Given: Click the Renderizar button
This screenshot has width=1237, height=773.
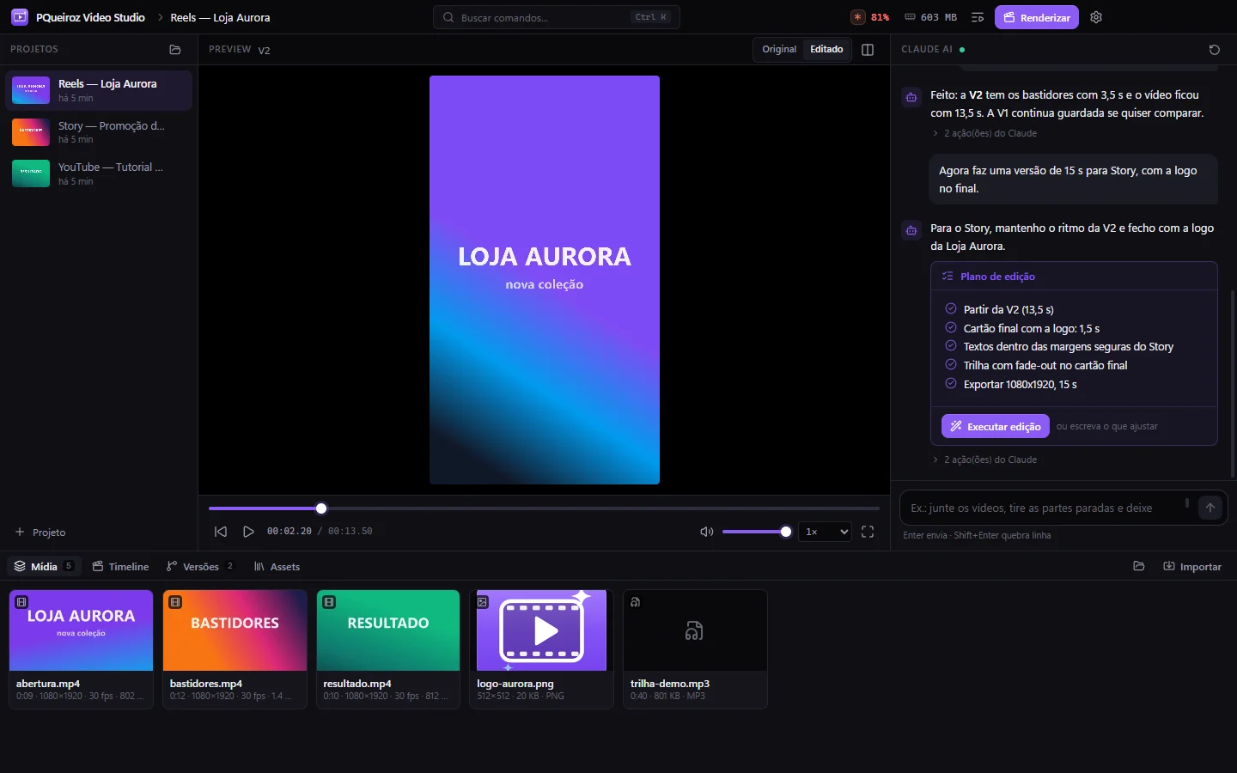Looking at the screenshot, I should pyautogui.click(x=1037, y=17).
